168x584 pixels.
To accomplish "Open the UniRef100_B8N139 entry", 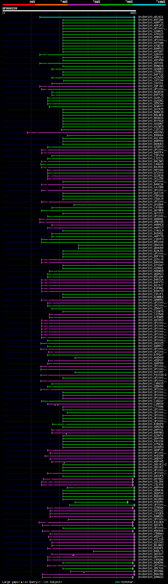I will point(151,112).
